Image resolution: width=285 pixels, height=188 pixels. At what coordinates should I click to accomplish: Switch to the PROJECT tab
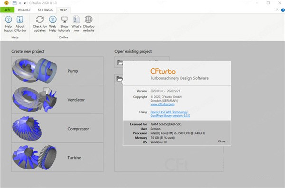24,10
